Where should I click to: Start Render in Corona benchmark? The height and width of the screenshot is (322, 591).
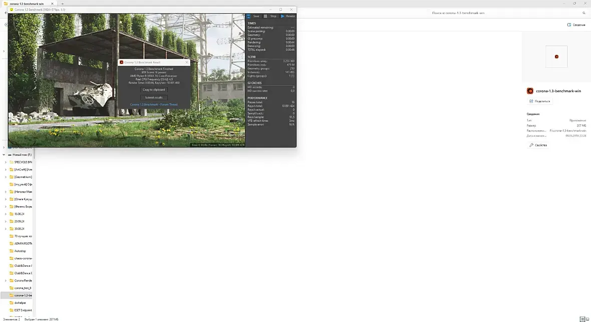[x=287, y=16]
